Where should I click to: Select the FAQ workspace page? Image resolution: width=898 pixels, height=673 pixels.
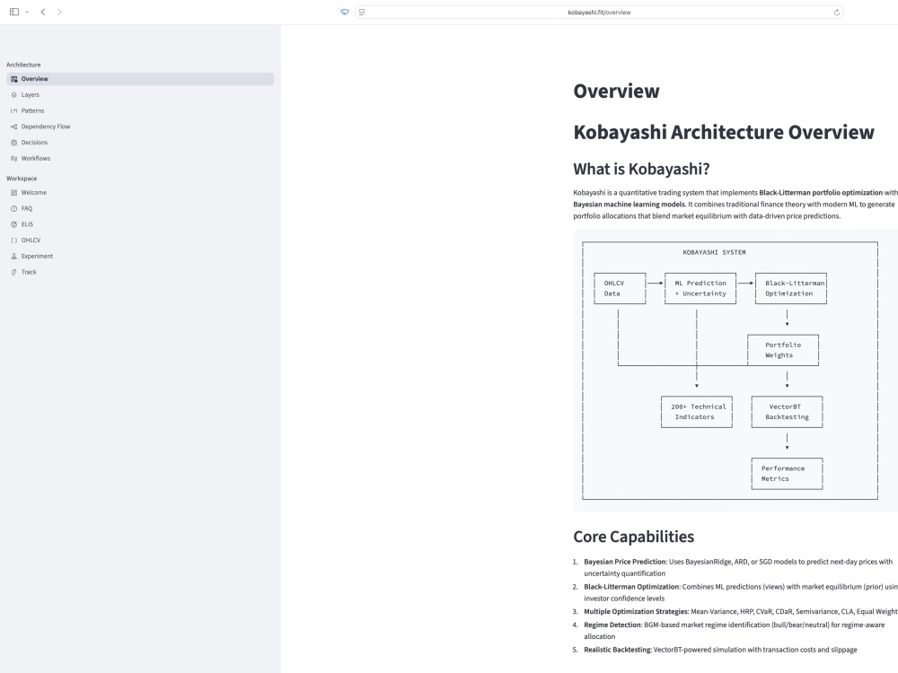pos(140,209)
